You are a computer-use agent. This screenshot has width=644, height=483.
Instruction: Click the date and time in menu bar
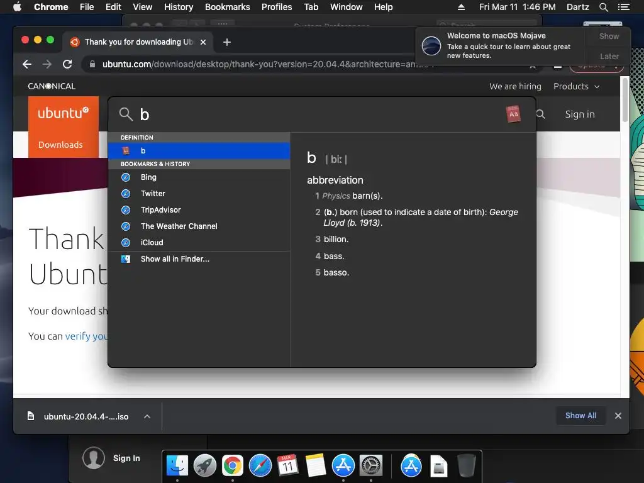click(x=517, y=7)
